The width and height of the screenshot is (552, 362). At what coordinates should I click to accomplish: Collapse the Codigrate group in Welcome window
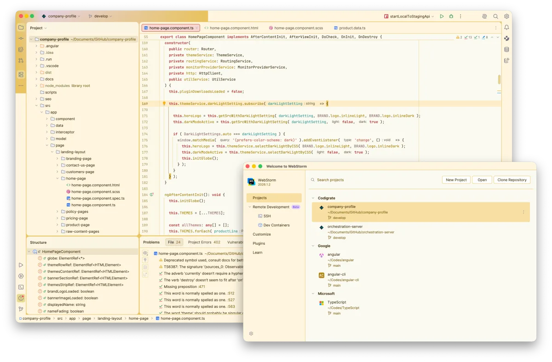313,198
